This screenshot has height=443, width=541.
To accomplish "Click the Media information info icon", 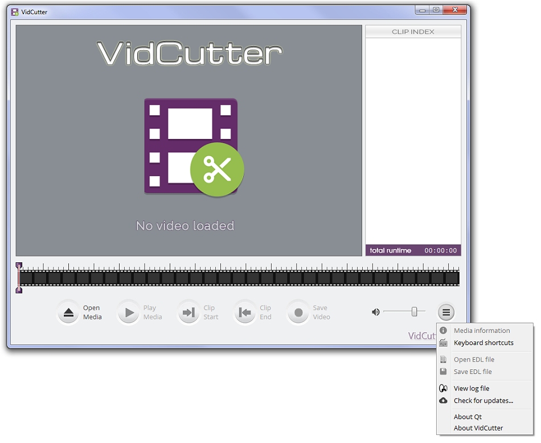I will (444, 330).
